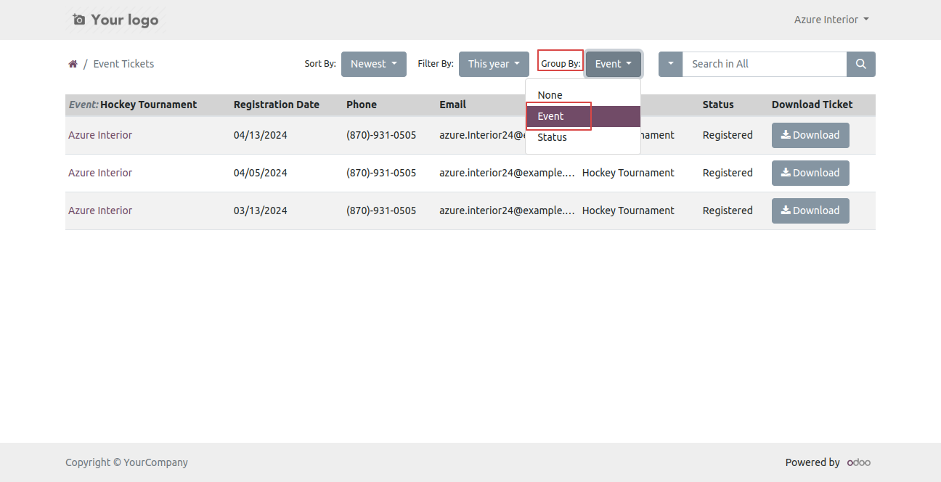Image resolution: width=941 pixels, height=482 pixels.
Task: Open Azure Interior link in 04/13/2024 row
Action: (x=100, y=135)
